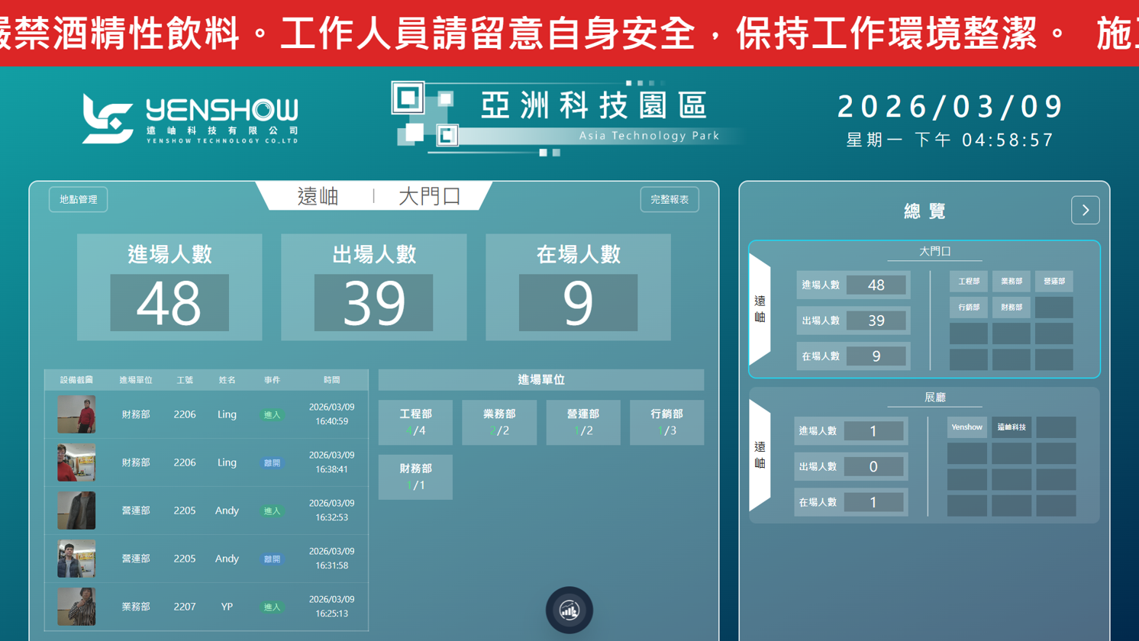
Task: Click 財務部 tile in 大門口 overview
Action: tap(1012, 308)
